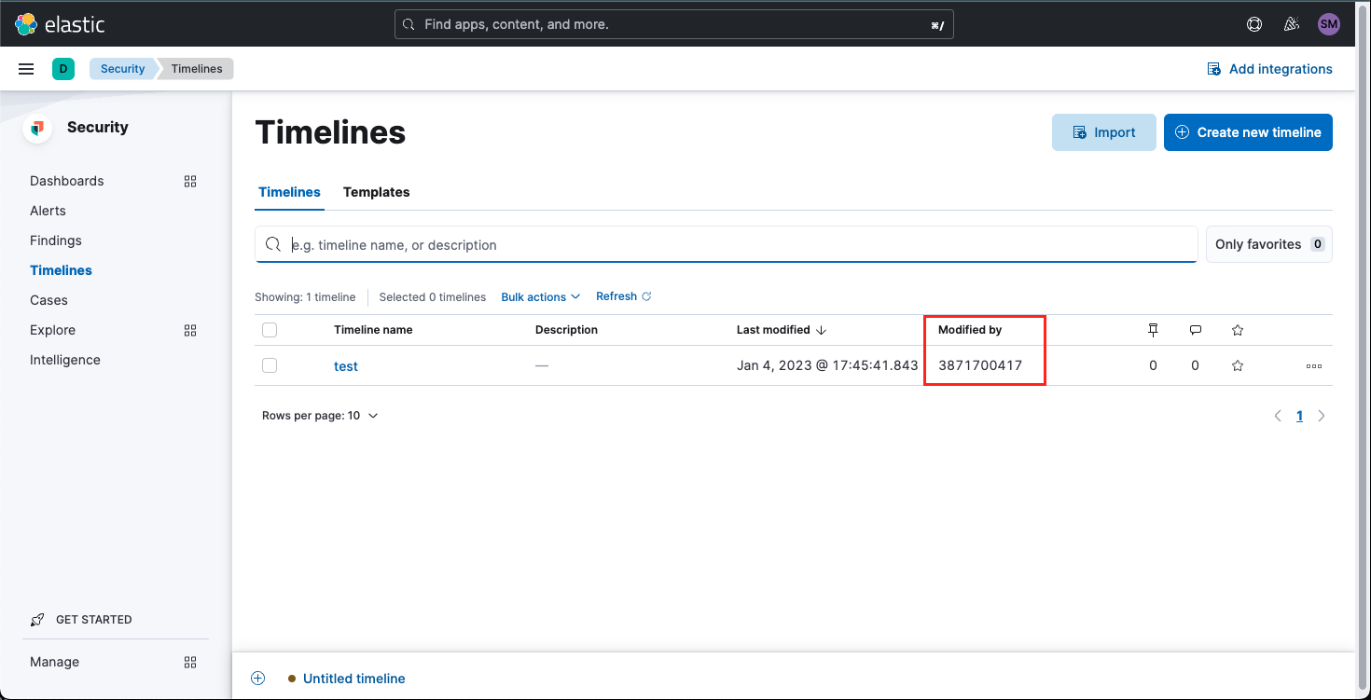Click the plus icon beside Untitled timeline
Viewport: 1371px width, 700px height.
click(258, 679)
